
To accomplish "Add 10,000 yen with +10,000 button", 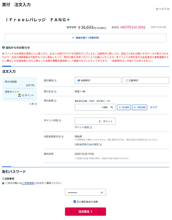I will [124, 107].
